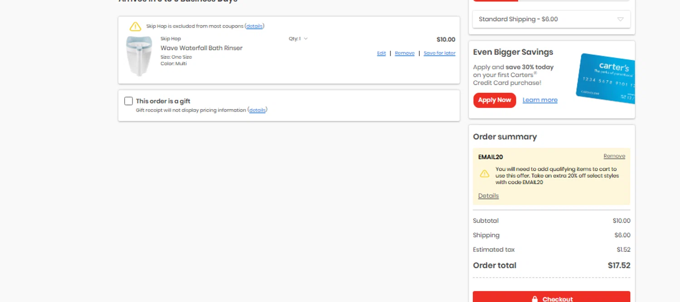Click the 'Even Bigger Savings' heading
Viewport: 680px width, 302px height.
[513, 52]
